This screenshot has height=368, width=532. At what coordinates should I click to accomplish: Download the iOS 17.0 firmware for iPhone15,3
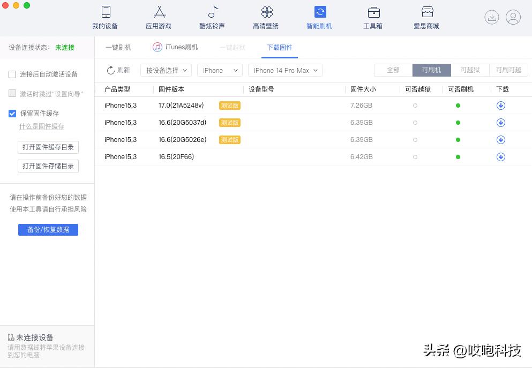click(500, 106)
